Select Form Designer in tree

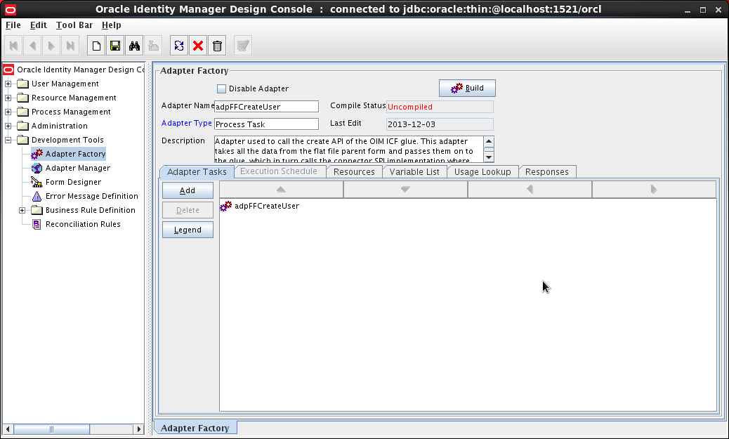[x=73, y=183]
